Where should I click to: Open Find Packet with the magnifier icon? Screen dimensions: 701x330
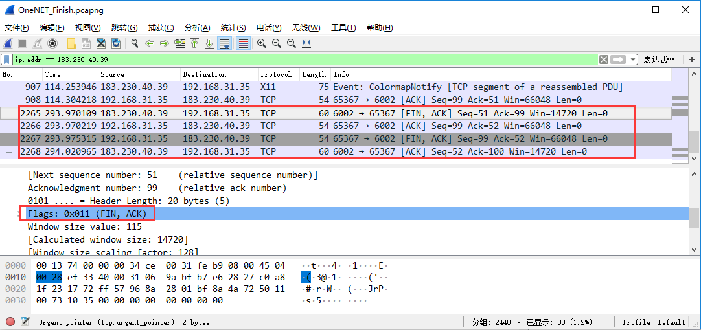pos(135,43)
